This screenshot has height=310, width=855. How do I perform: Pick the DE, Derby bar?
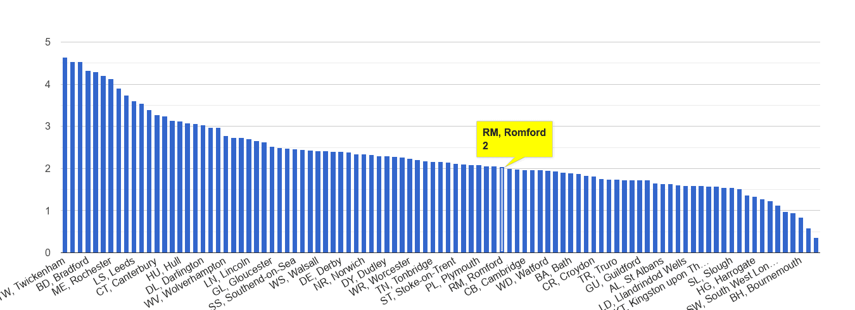tap(341, 202)
